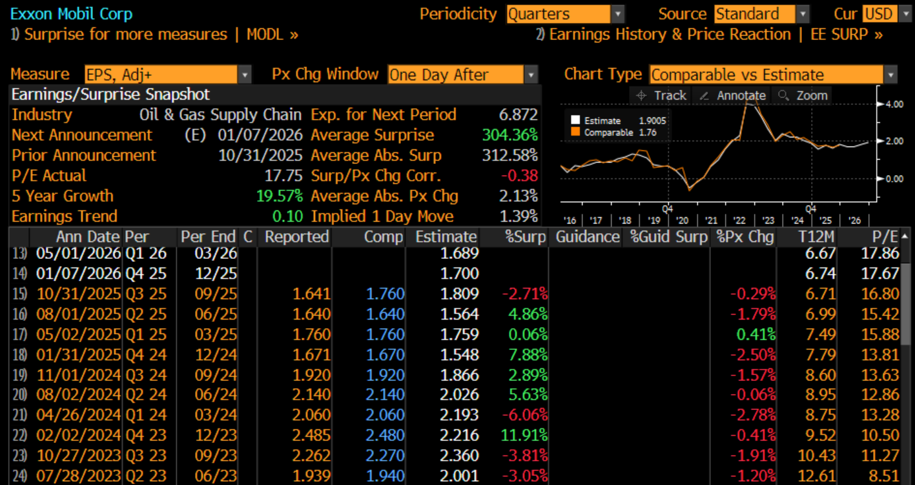Expand the Measure EPS, Adj+ dropdown
Screen dimensions: 915x485
[168, 74]
